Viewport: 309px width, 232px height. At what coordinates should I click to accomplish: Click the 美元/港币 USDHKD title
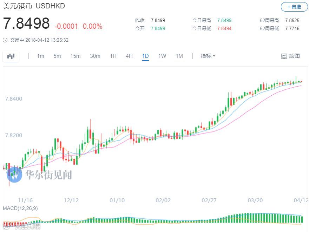[34, 6]
